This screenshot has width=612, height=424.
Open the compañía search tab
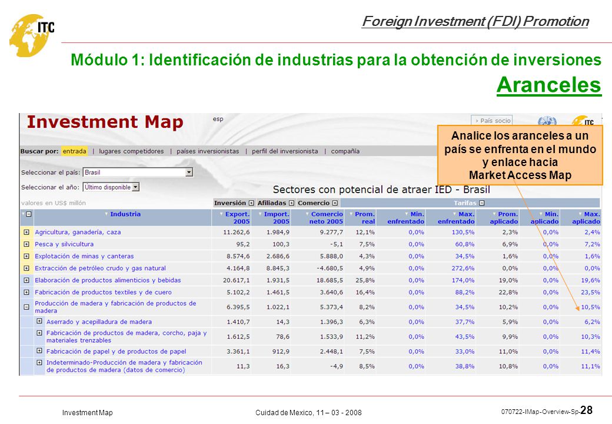pyautogui.click(x=345, y=151)
